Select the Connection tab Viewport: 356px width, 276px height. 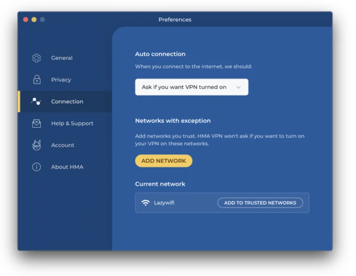pos(65,101)
